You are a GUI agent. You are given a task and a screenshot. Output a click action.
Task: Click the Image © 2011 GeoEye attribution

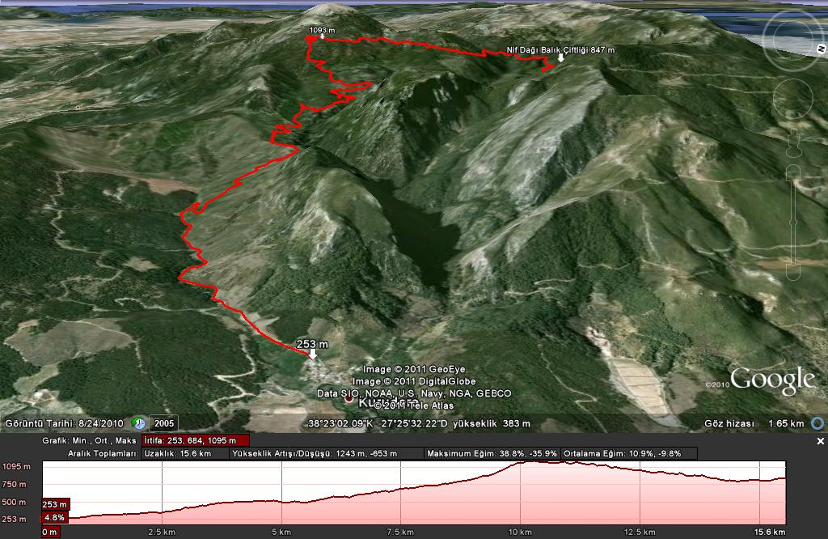click(414, 369)
